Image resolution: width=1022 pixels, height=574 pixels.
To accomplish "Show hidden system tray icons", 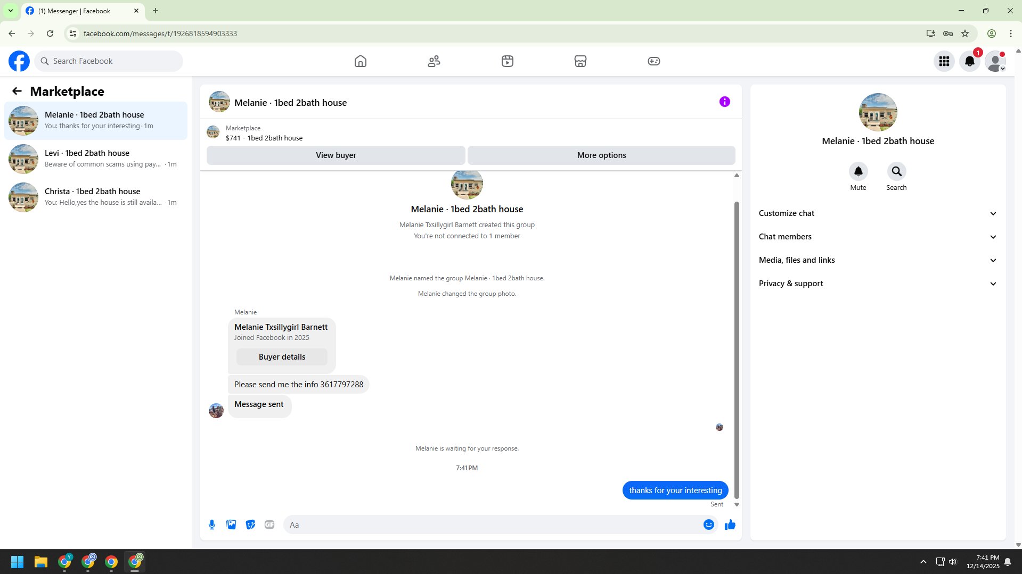I will point(923,562).
